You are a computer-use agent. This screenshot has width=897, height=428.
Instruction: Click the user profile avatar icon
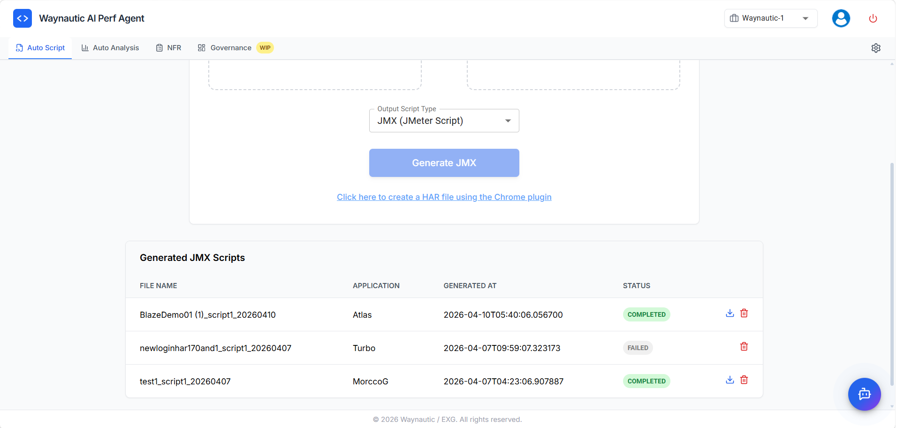pyautogui.click(x=841, y=18)
